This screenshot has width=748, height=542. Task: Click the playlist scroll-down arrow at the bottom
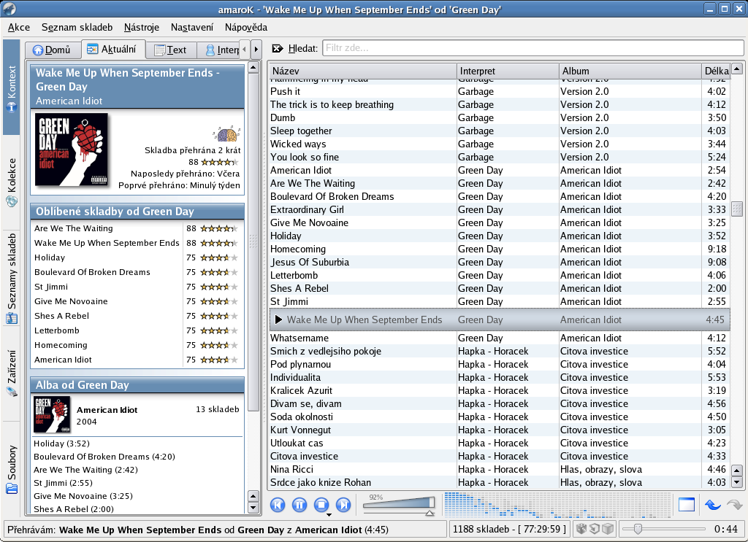pos(737,482)
